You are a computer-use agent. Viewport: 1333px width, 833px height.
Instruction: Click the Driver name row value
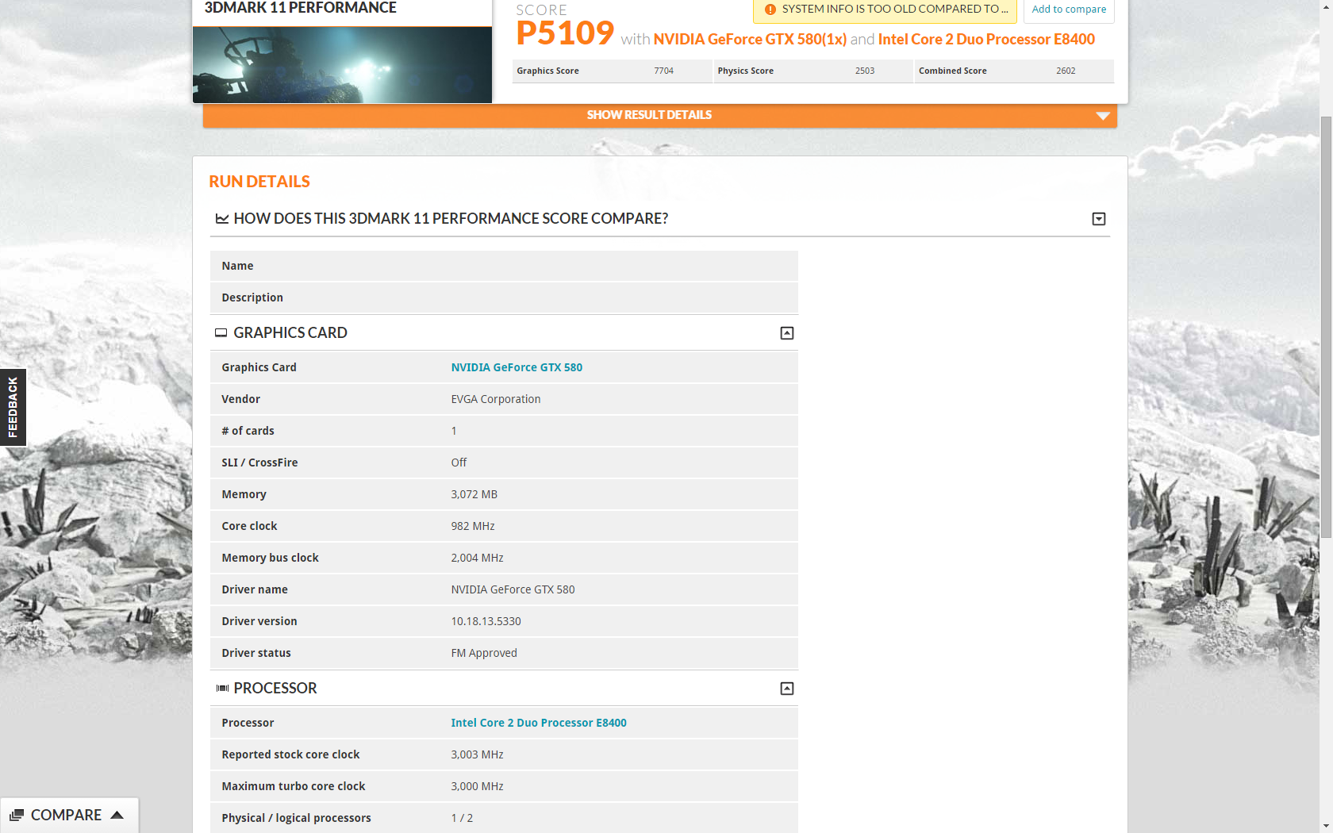tap(513, 589)
